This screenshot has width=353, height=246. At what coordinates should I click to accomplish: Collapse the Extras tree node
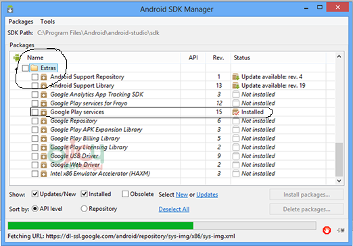(x=16, y=69)
